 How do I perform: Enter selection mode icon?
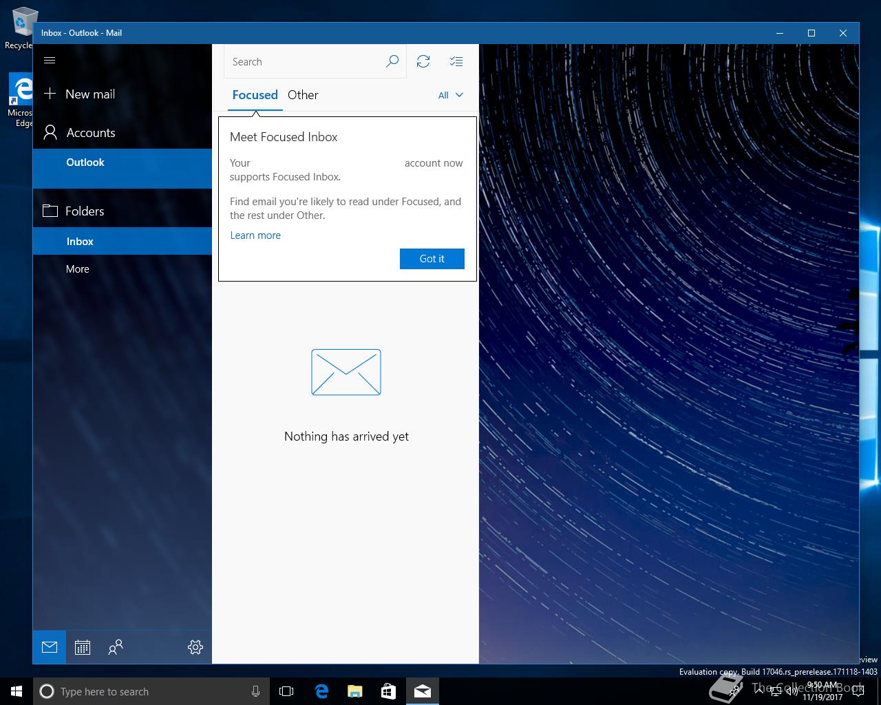coord(456,62)
